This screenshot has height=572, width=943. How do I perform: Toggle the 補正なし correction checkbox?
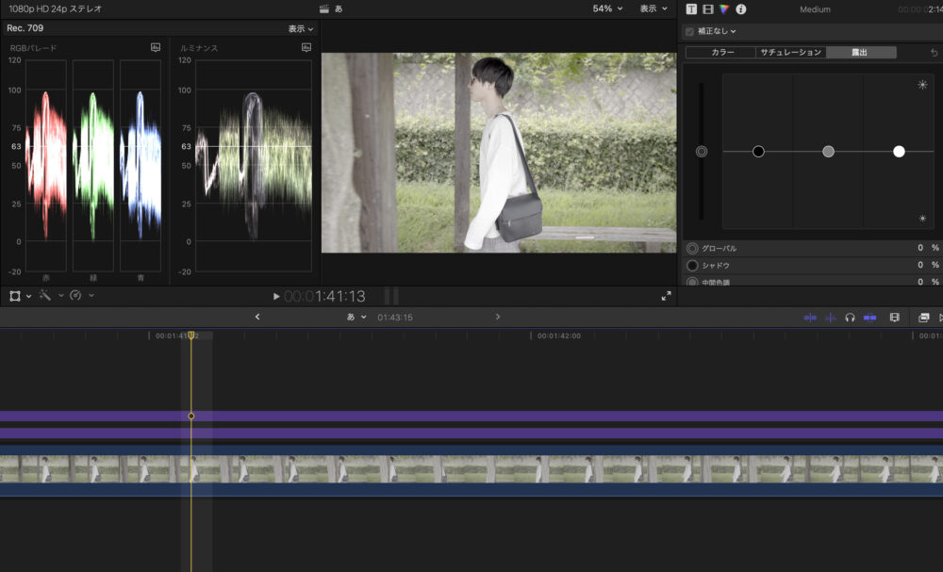(689, 31)
